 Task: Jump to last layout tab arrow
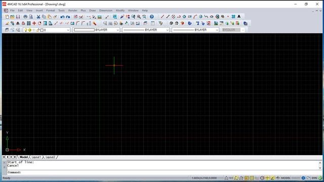tap(15, 157)
